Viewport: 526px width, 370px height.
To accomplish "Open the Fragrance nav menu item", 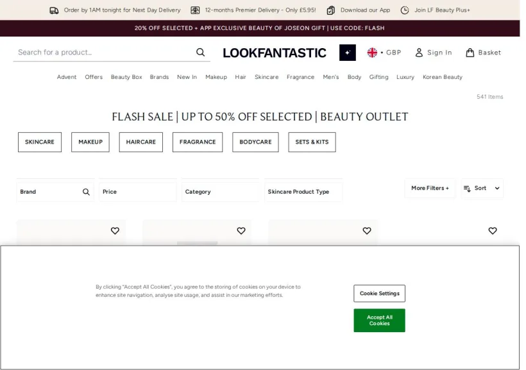I will pos(301,77).
